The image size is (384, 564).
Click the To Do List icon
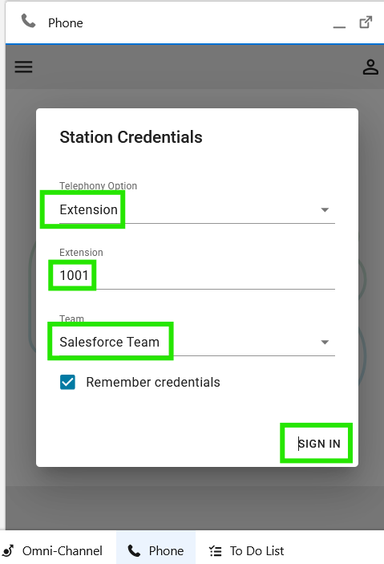pyautogui.click(x=216, y=550)
